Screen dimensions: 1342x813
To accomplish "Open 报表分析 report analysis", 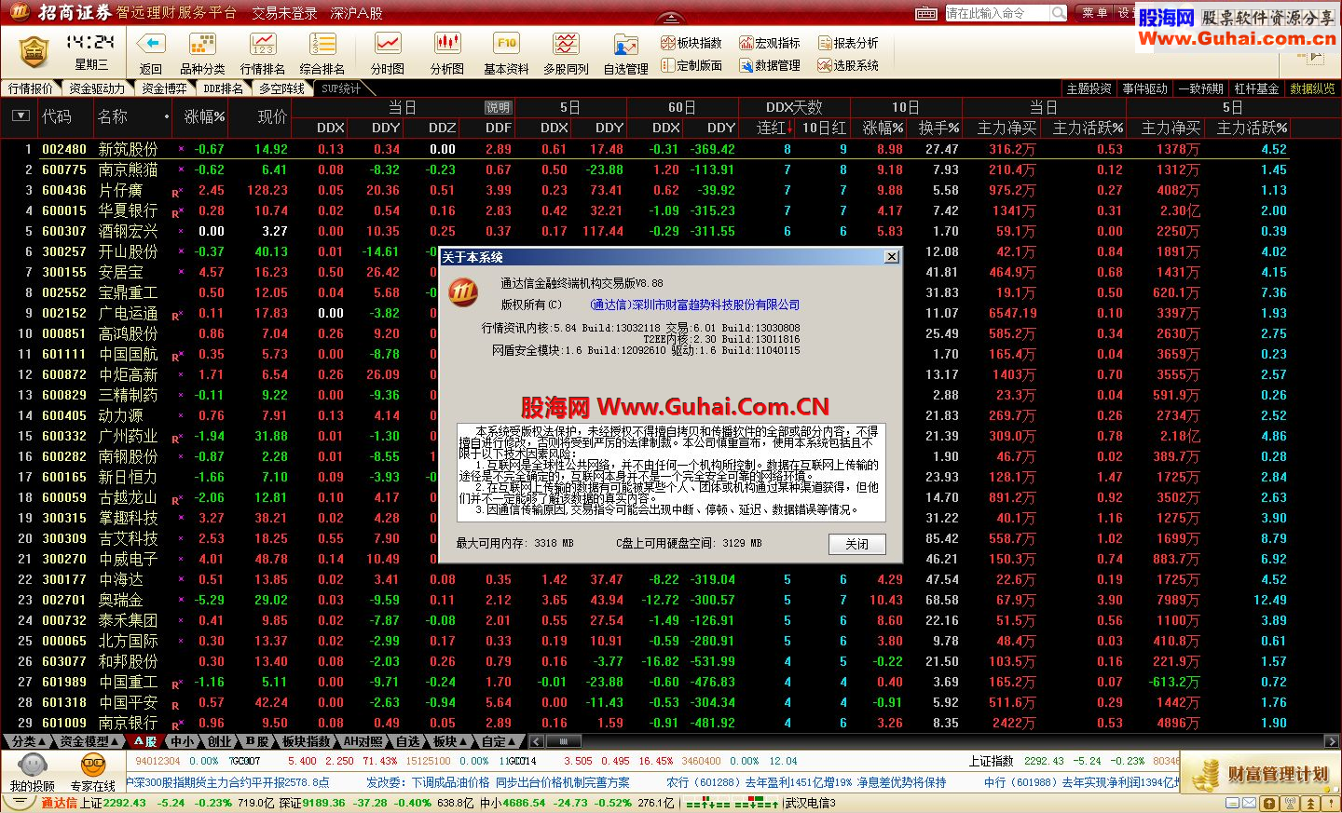I will pos(848,43).
